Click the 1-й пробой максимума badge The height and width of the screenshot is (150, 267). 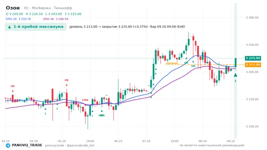[x=35, y=27]
